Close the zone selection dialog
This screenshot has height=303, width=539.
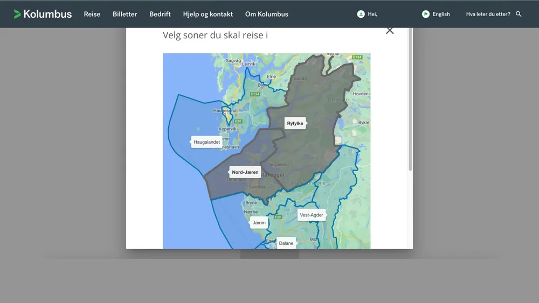[390, 31]
